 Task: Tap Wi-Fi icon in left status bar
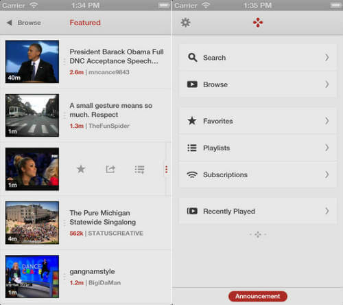(34, 5)
